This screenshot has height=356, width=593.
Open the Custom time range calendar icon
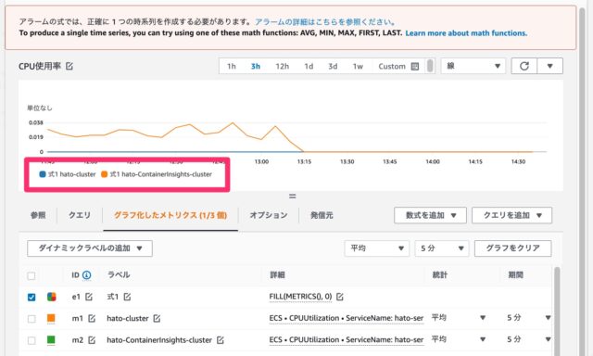click(x=415, y=66)
